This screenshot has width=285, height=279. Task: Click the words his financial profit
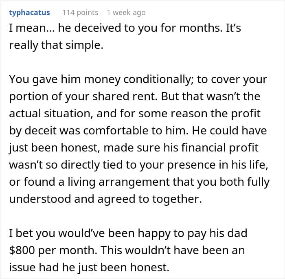click(211, 148)
